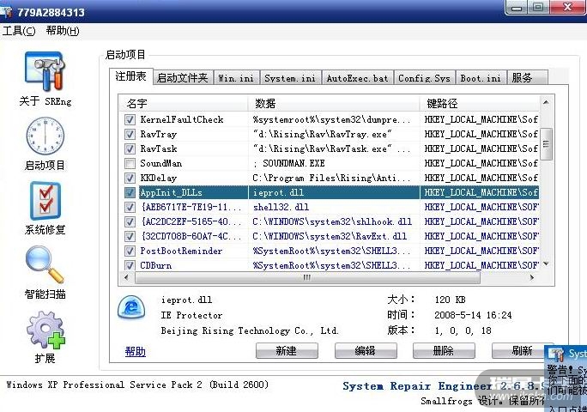The image size is (587, 412).
Task: Click the RavExt.dll data cell
Action: [330, 236]
